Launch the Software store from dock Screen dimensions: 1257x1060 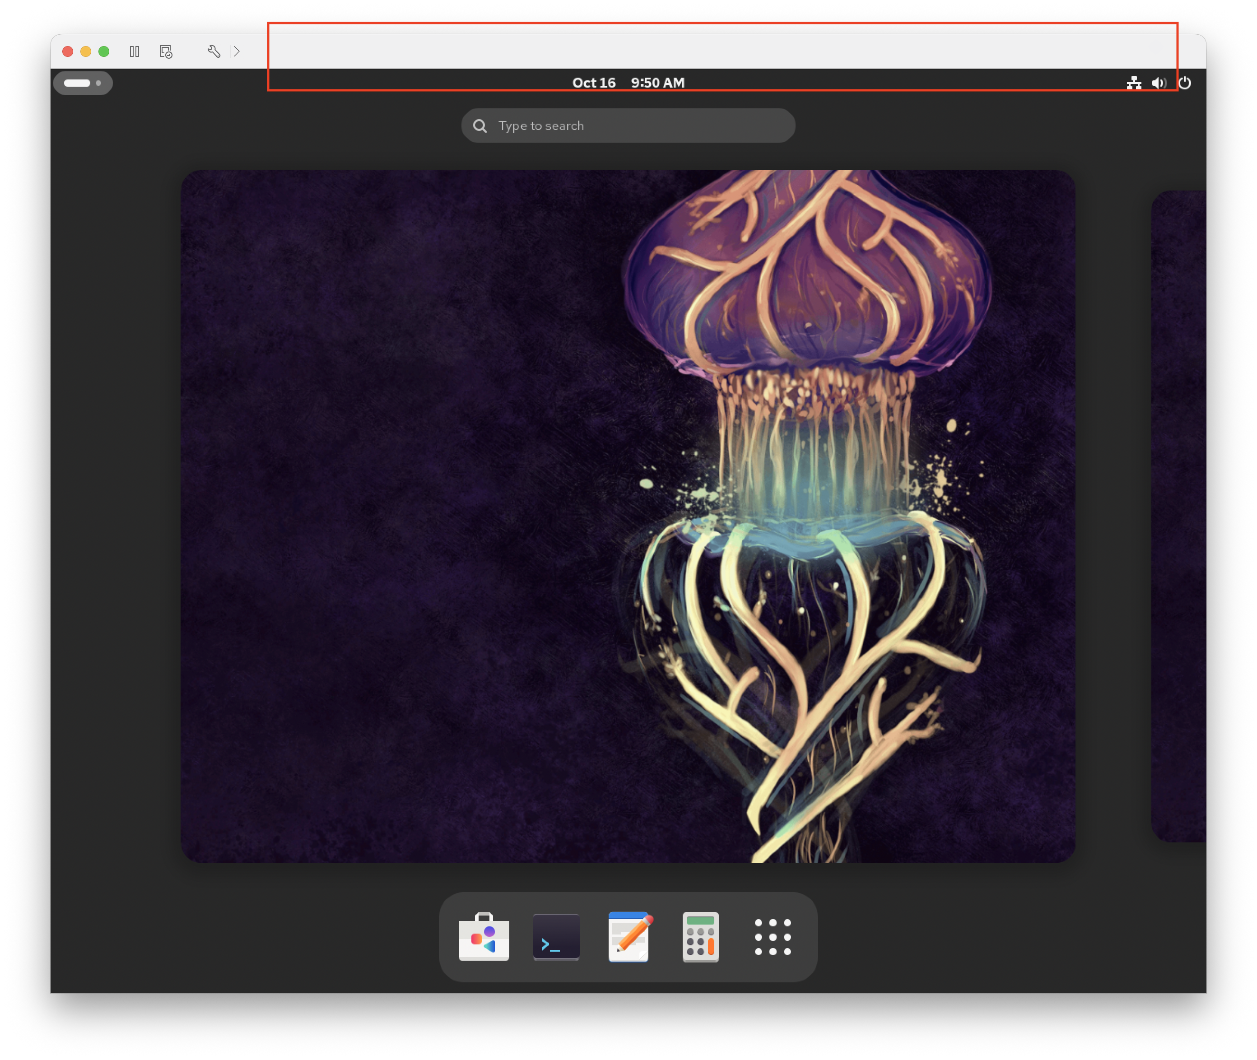point(484,937)
